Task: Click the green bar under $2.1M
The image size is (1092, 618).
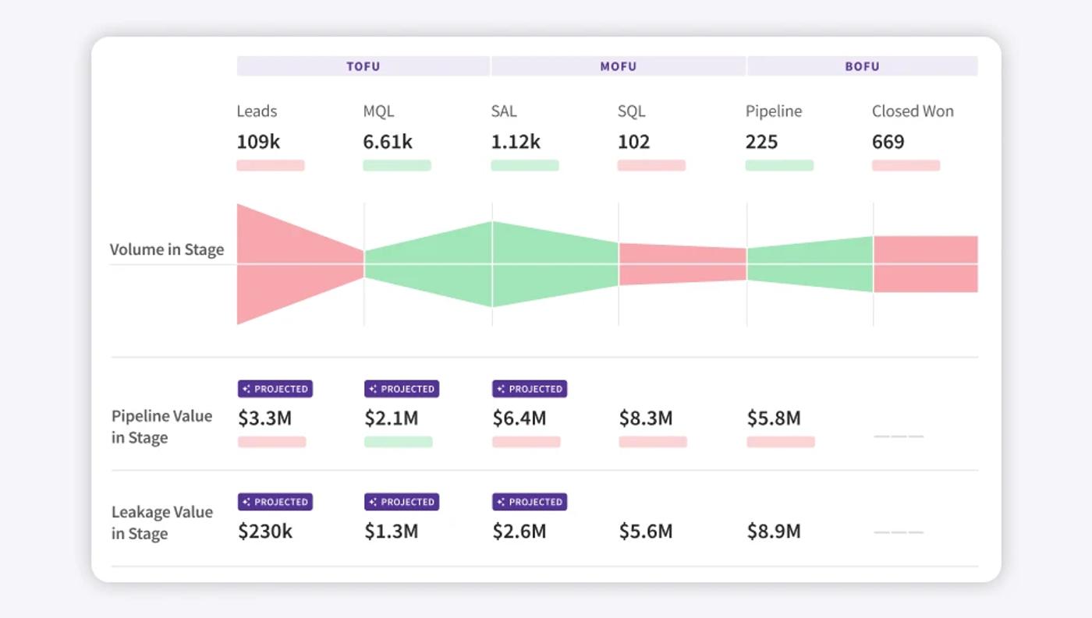Action: pyautogui.click(x=399, y=442)
